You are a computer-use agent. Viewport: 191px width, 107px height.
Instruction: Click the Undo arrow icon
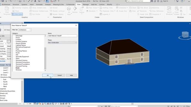point(11,1)
